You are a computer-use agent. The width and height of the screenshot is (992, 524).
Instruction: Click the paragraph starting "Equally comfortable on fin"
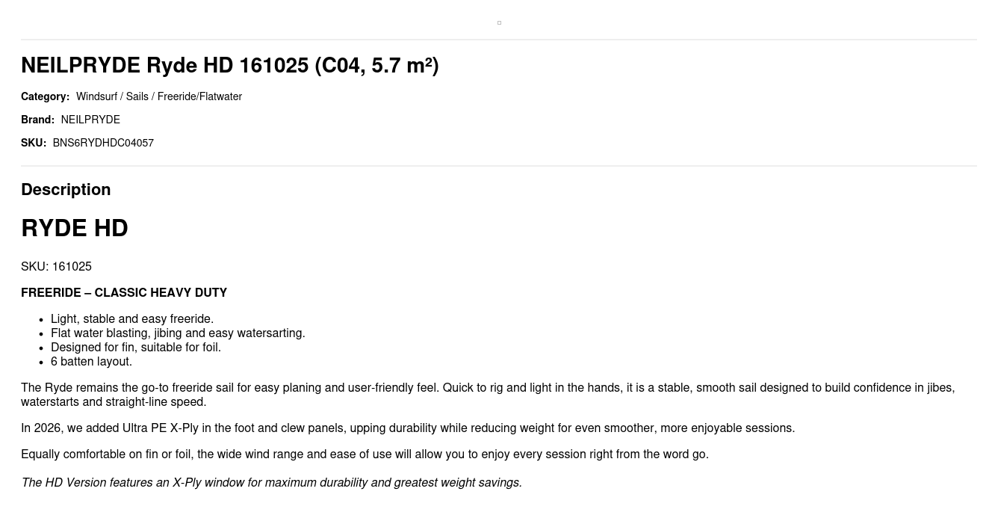click(x=365, y=454)
